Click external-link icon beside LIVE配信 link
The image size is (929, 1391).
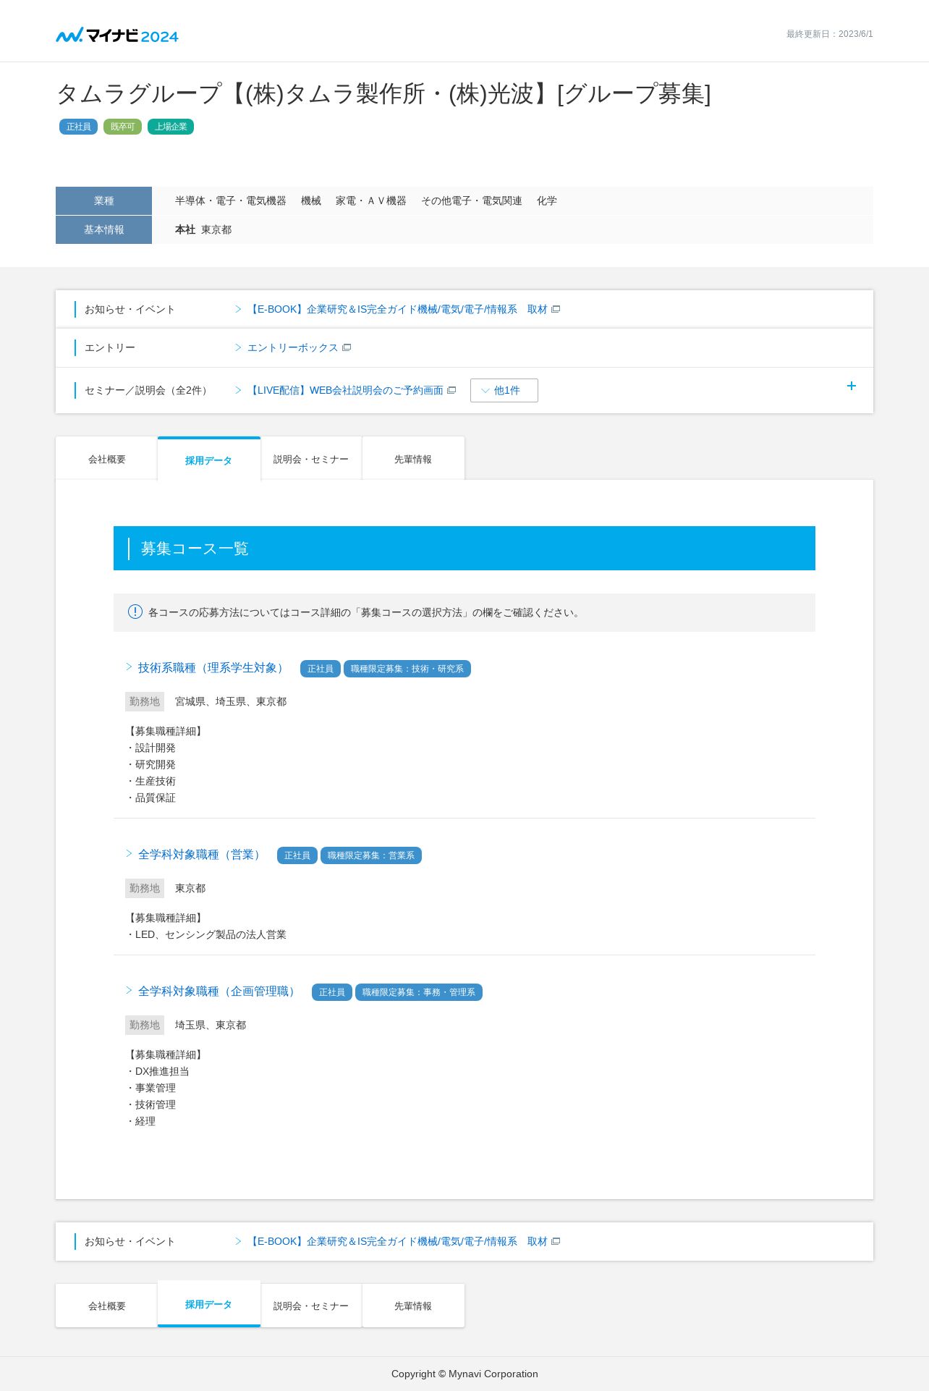(451, 390)
